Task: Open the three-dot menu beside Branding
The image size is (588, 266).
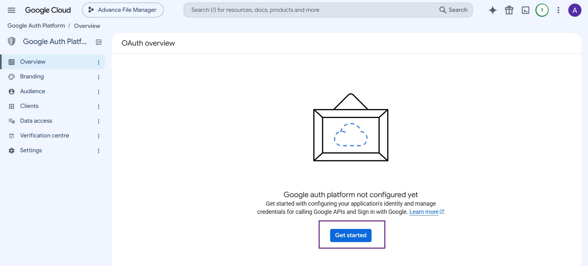Action: pyautogui.click(x=99, y=77)
